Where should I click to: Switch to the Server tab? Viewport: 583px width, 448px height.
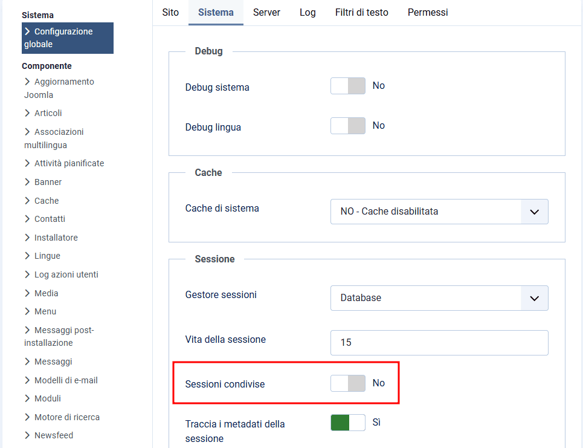click(x=266, y=12)
